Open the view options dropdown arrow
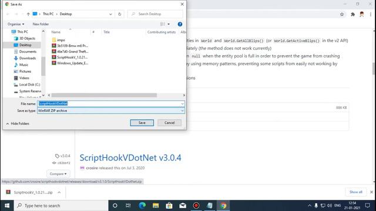 point(169,24)
